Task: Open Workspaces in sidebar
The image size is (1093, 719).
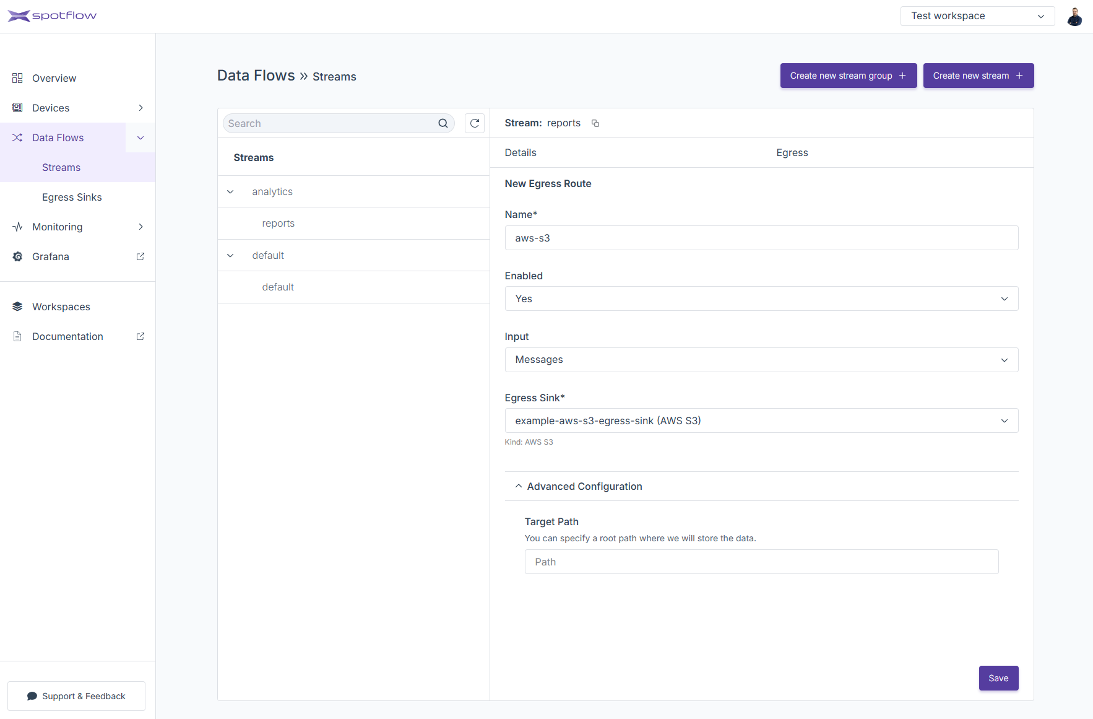Action: (77, 307)
